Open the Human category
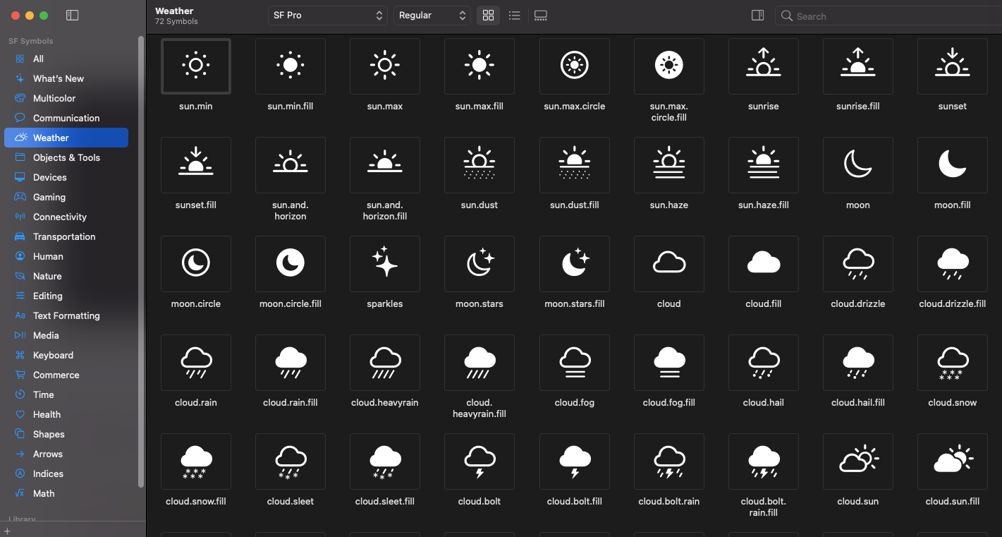This screenshot has width=1002, height=537. tap(66, 256)
